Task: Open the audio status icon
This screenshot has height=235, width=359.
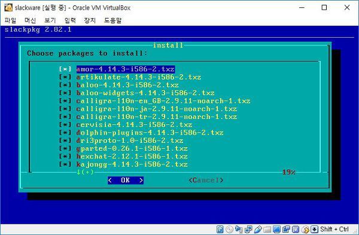Action: click(239, 229)
